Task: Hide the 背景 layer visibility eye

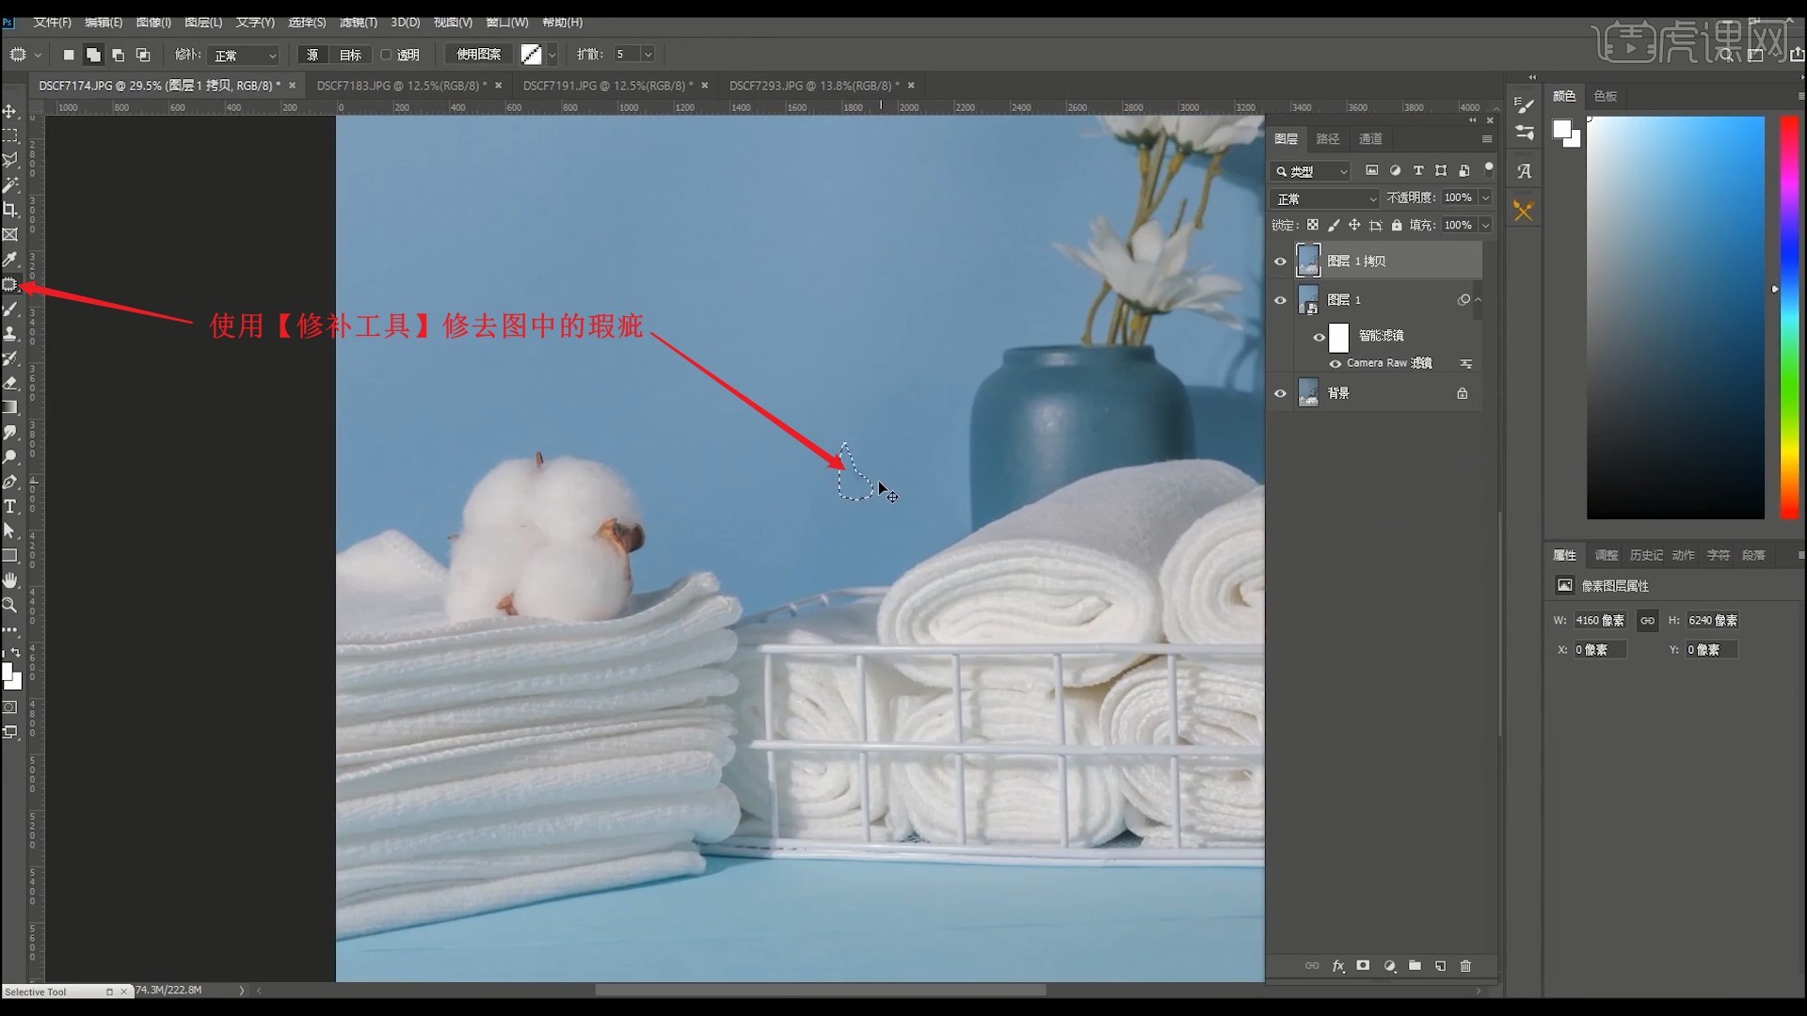Action: point(1280,394)
